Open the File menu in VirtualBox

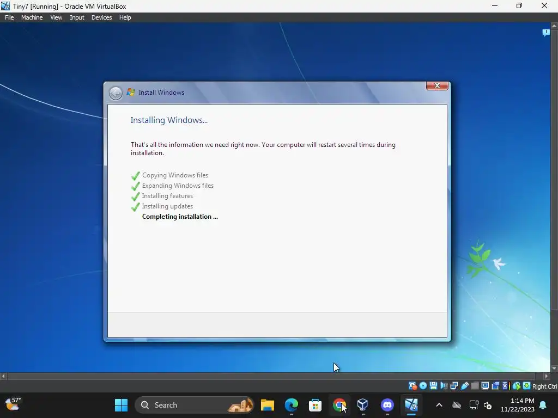click(x=9, y=17)
